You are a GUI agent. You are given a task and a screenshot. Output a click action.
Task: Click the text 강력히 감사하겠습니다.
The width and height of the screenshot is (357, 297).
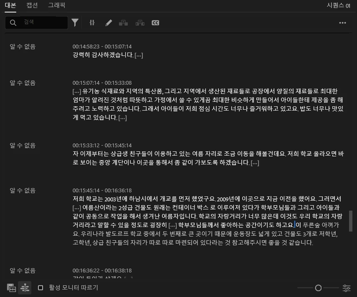coord(103,55)
